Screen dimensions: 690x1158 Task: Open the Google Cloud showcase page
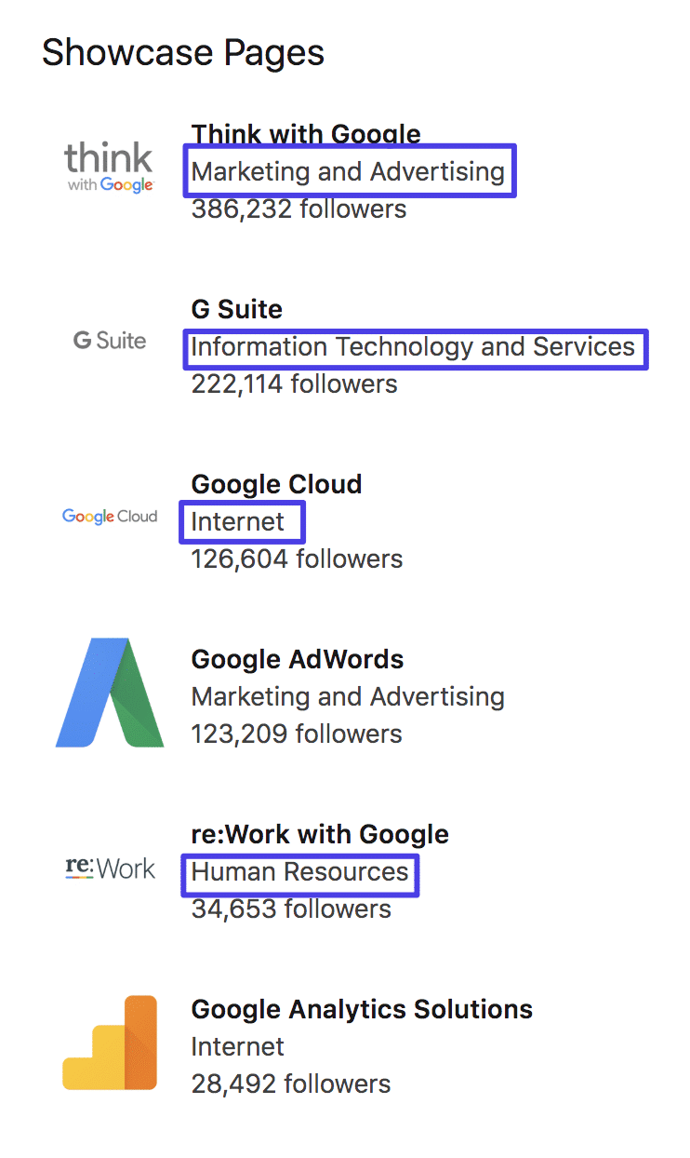tap(275, 484)
